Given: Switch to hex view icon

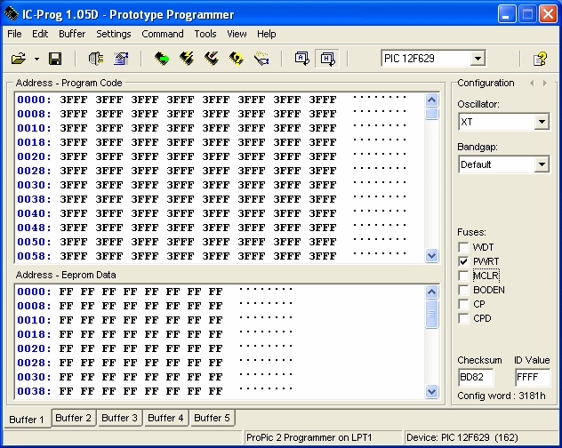Looking at the screenshot, I should 327,59.
